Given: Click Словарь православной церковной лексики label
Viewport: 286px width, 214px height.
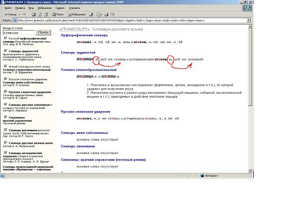Looking at the screenshot, I should point(28,168).
